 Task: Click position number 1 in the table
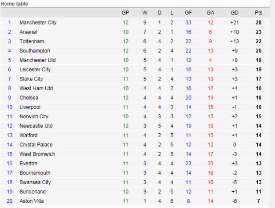point(9,22)
